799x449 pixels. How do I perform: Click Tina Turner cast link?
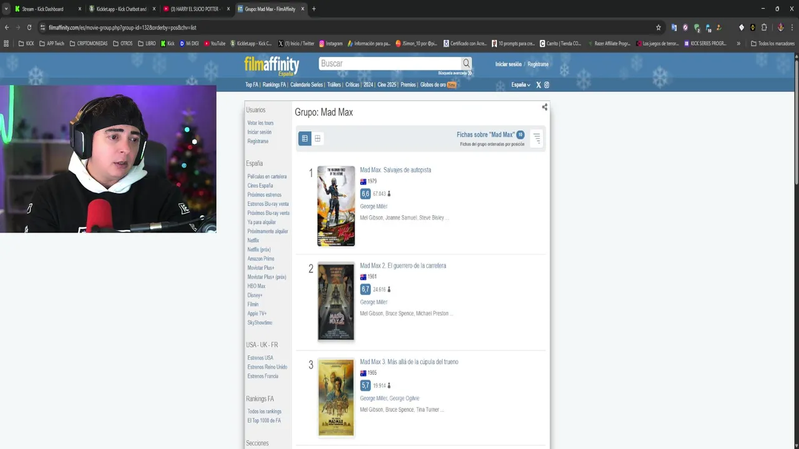(428, 410)
